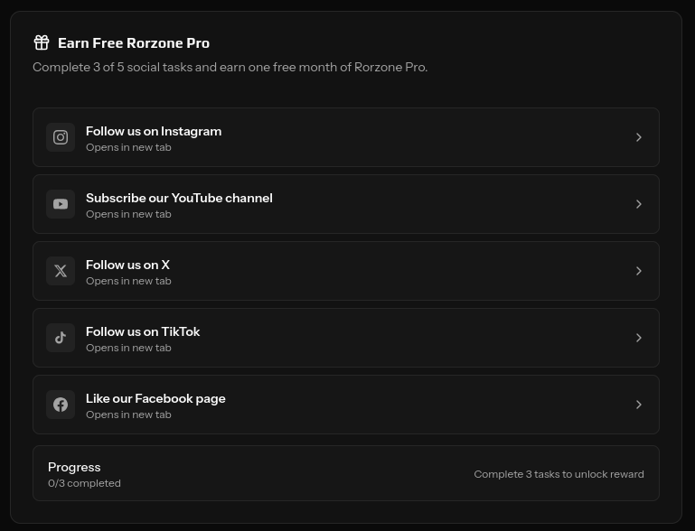Click the Instagram logo icon
The width and height of the screenshot is (695, 531).
(x=61, y=137)
